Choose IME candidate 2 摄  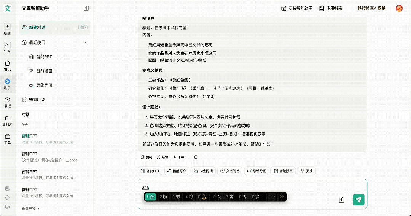point(163,197)
